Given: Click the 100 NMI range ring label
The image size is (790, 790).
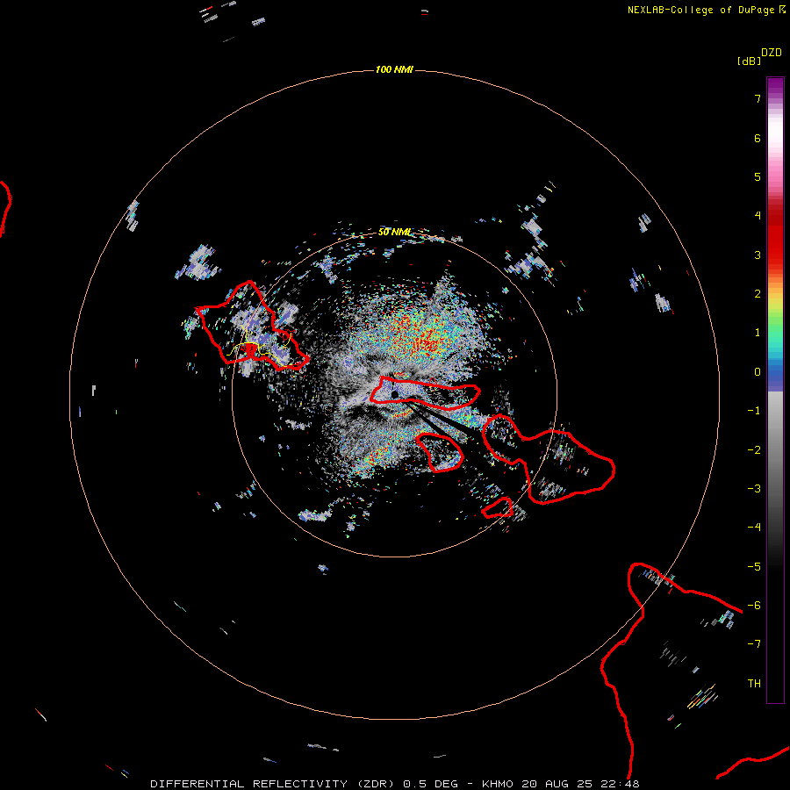Looking at the screenshot, I should [x=394, y=69].
